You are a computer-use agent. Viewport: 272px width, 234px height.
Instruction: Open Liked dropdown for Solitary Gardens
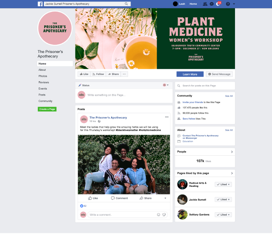point(223,214)
